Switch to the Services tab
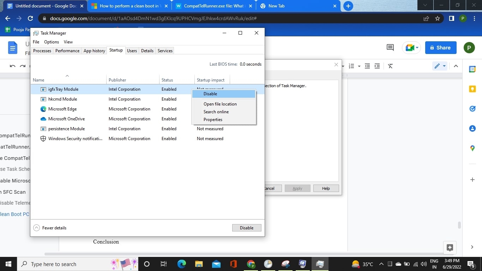Viewport: 482px width, 271px height. (x=165, y=51)
